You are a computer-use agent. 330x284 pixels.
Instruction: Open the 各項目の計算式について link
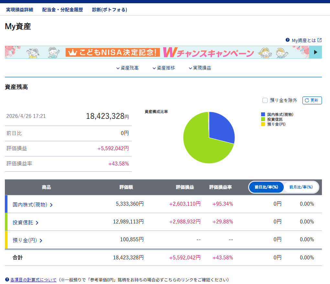pos(33,279)
